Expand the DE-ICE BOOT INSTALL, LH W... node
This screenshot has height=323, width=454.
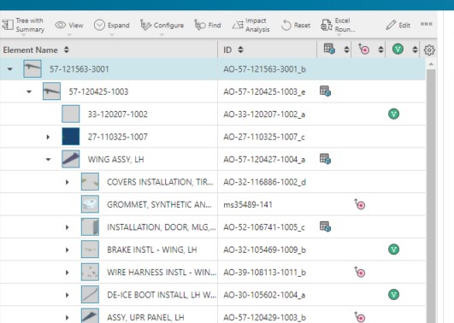click(x=68, y=295)
